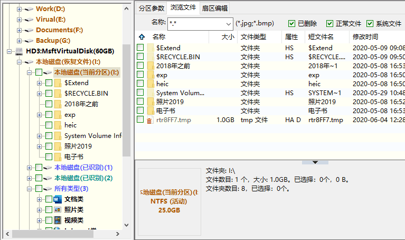
Task: Click the Backup(G:) drive icon
Action: [29, 41]
